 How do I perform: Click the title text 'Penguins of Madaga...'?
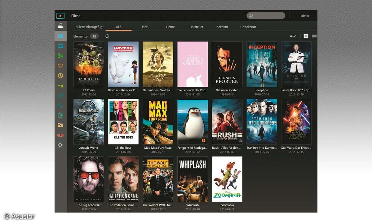(193, 148)
